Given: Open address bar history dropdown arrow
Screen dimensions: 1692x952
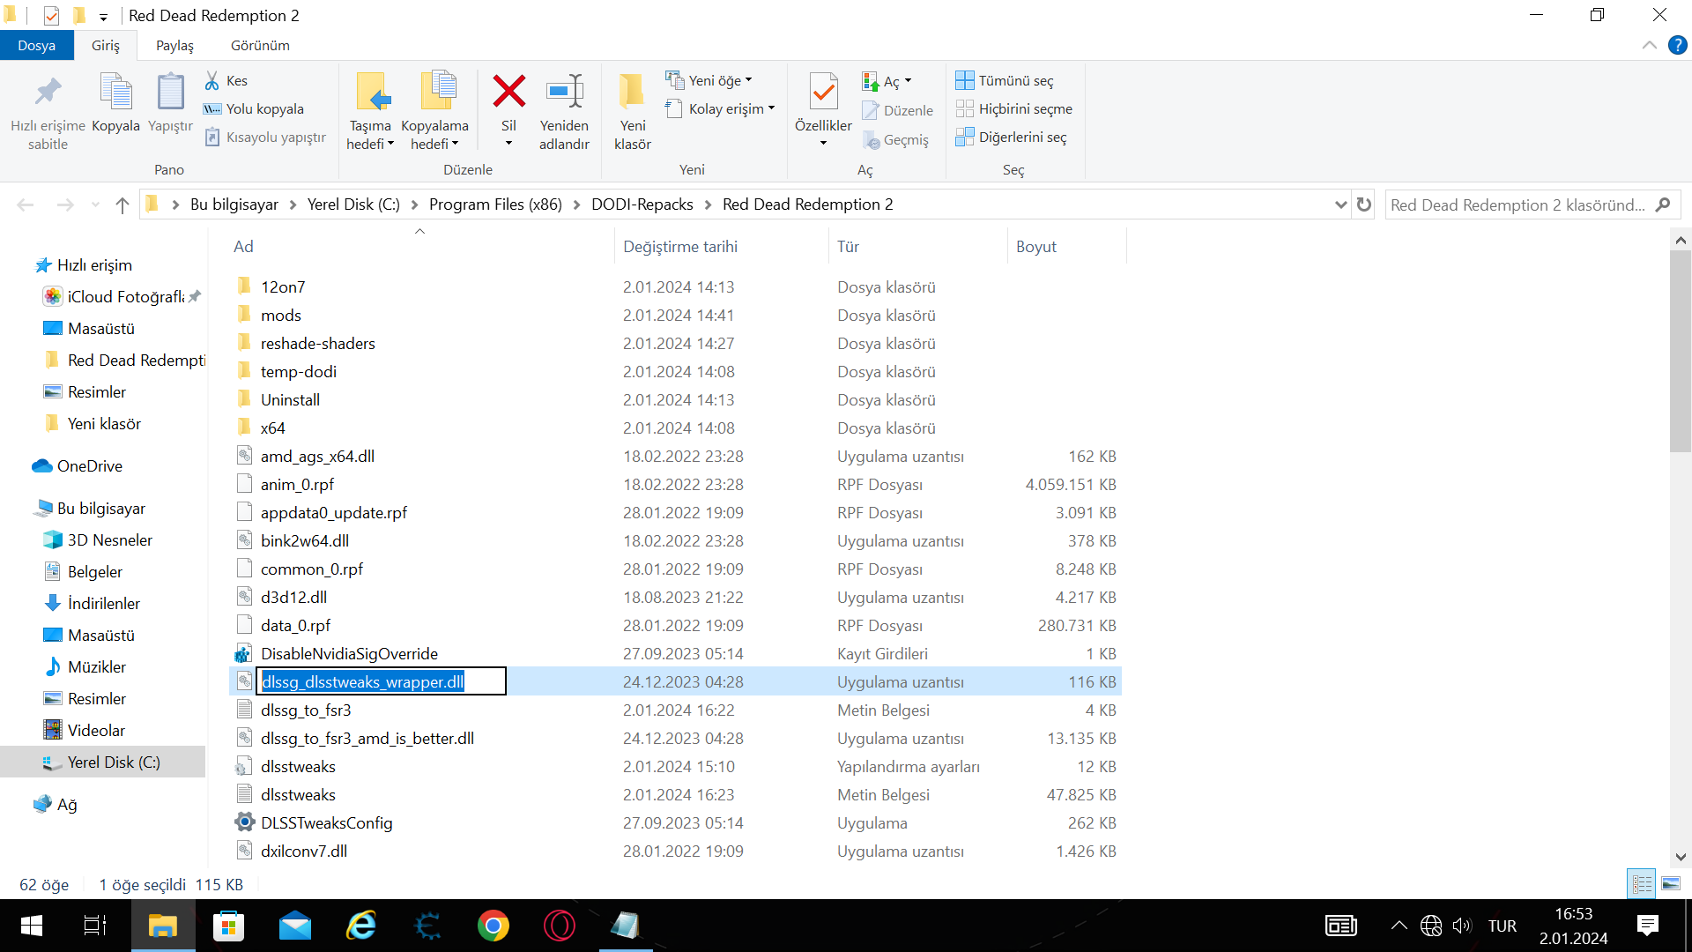Looking at the screenshot, I should pyautogui.click(x=1341, y=205).
